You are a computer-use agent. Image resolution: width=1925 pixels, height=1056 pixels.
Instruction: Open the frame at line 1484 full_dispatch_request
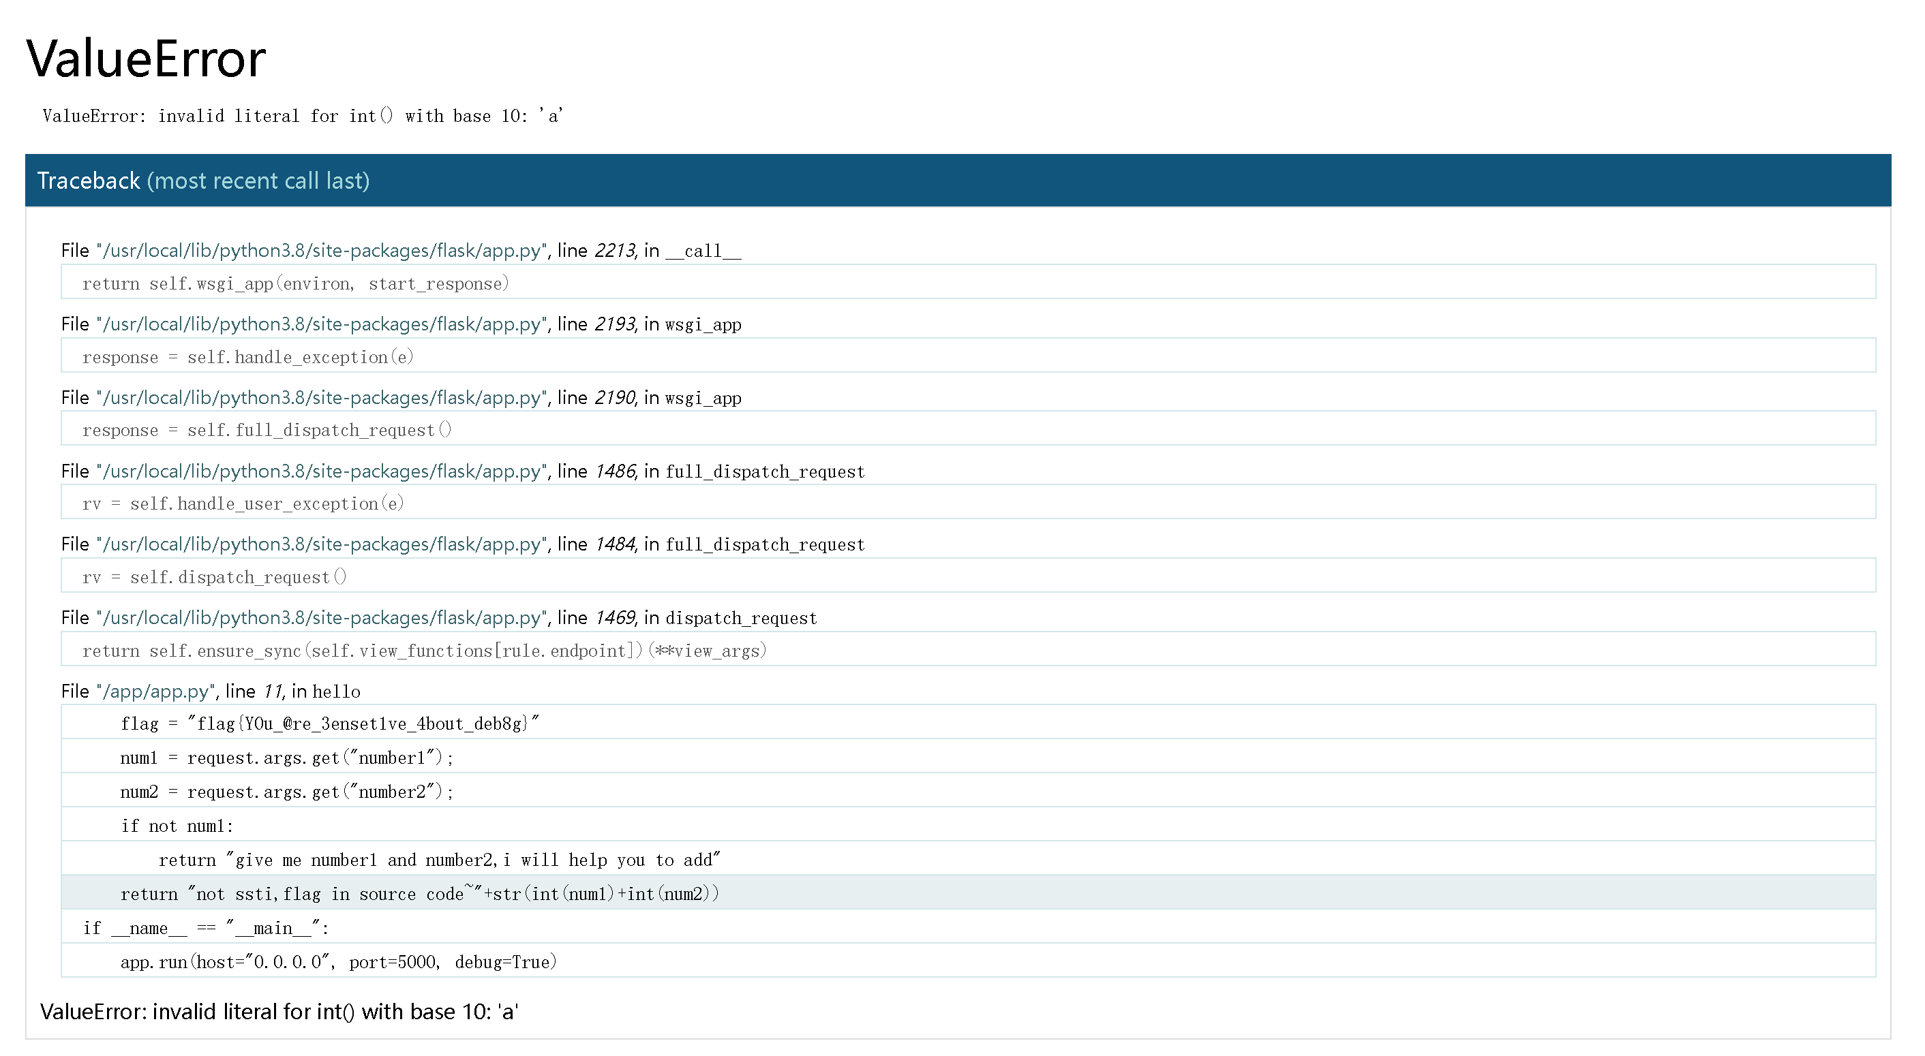point(461,545)
